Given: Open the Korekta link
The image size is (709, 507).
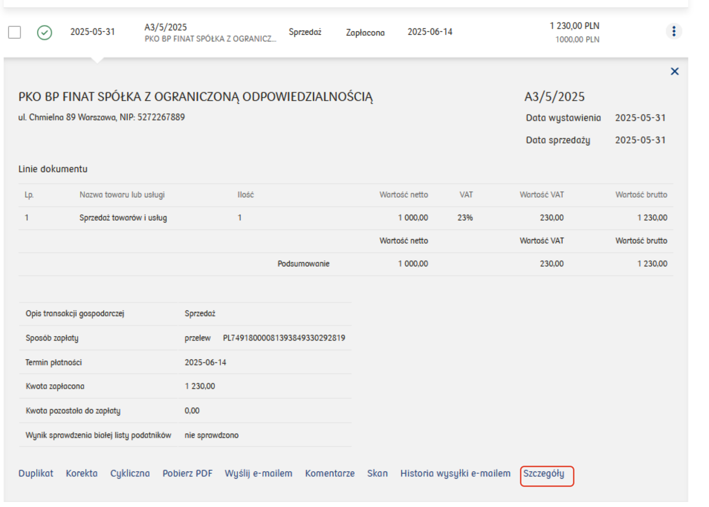Looking at the screenshot, I should pos(82,473).
